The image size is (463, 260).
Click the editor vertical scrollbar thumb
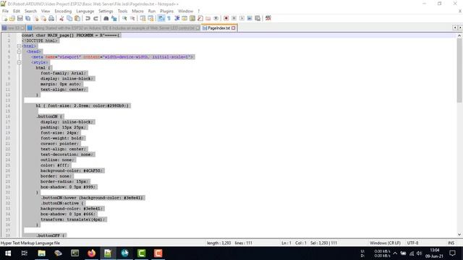[459, 70]
